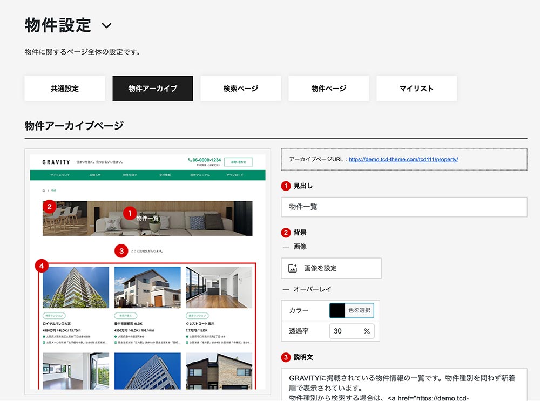Click red marker 3 beside preview description
This screenshot has height=401, width=540.
(x=122, y=250)
